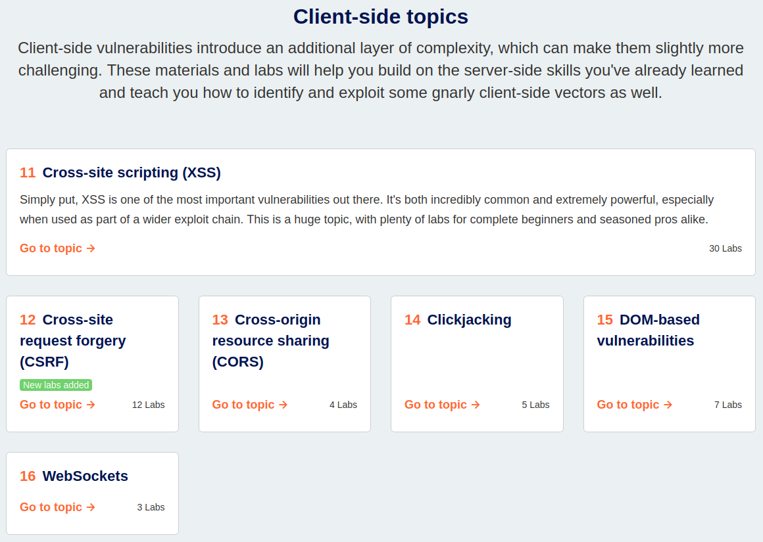The height and width of the screenshot is (542, 763).
Task: Click the '12 Labs' count on CSRF card
Action: point(149,405)
